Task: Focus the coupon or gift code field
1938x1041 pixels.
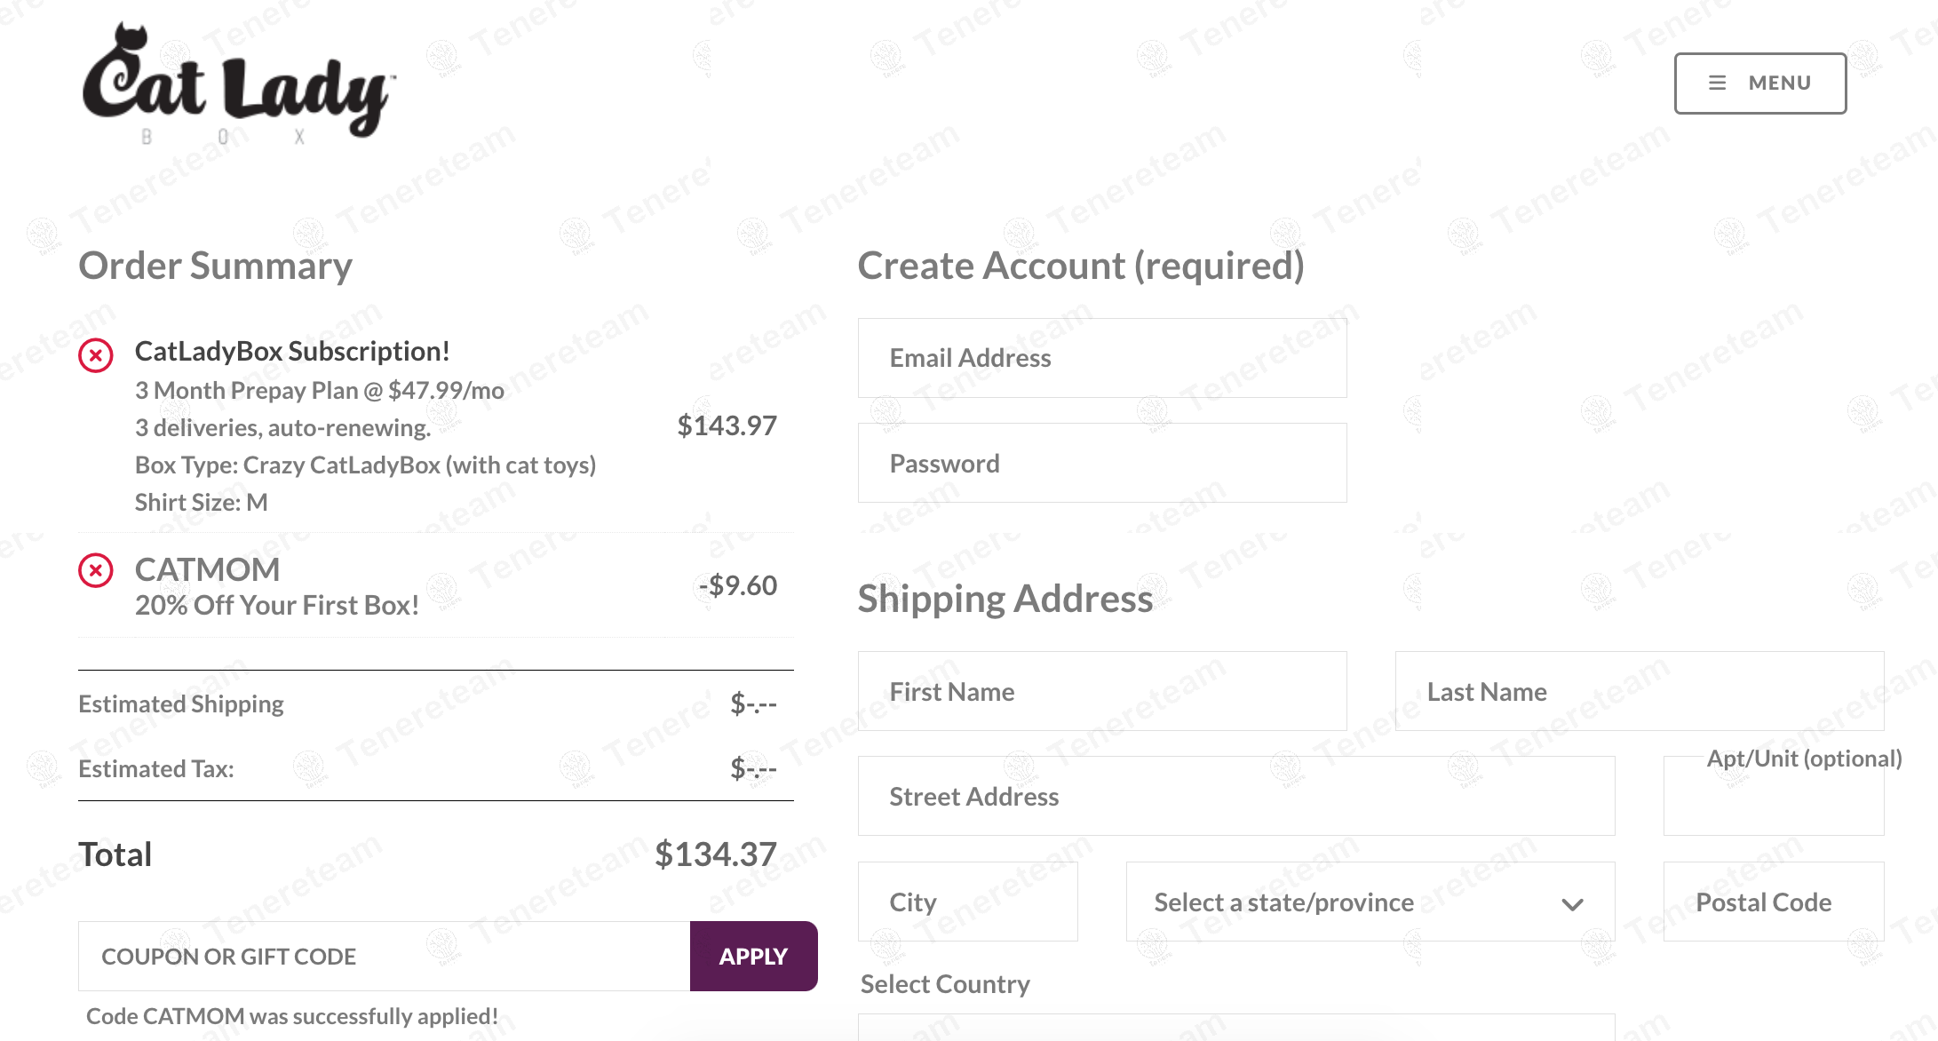Action: (x=384, y=957)
